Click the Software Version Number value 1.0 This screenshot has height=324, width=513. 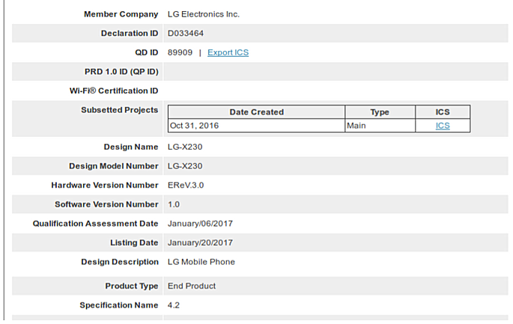click(174, 204)
